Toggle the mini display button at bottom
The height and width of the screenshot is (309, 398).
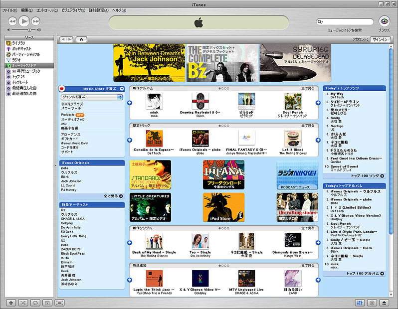tap(59, 303)
